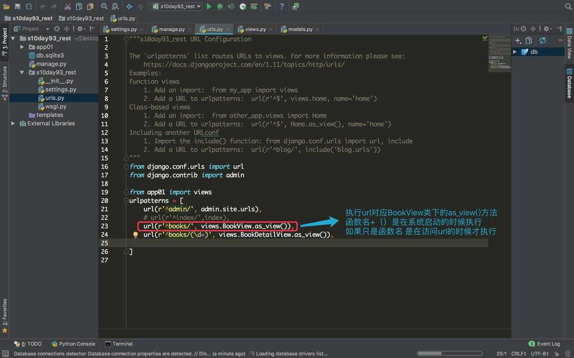Click the Database panel refresh icon
This screenshot has width=574, height=358.
pyautogui.click(x=543, y=40)
